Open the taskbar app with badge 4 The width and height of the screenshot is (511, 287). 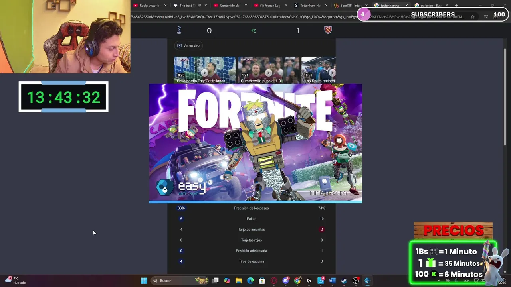pos(321,281)
